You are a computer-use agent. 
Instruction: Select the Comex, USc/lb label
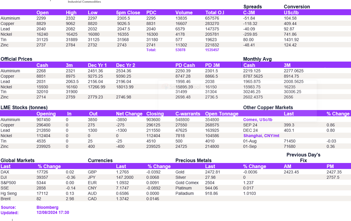tap(258, 120)
